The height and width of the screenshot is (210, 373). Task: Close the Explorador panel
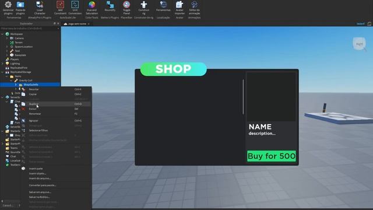click(58, 23)
